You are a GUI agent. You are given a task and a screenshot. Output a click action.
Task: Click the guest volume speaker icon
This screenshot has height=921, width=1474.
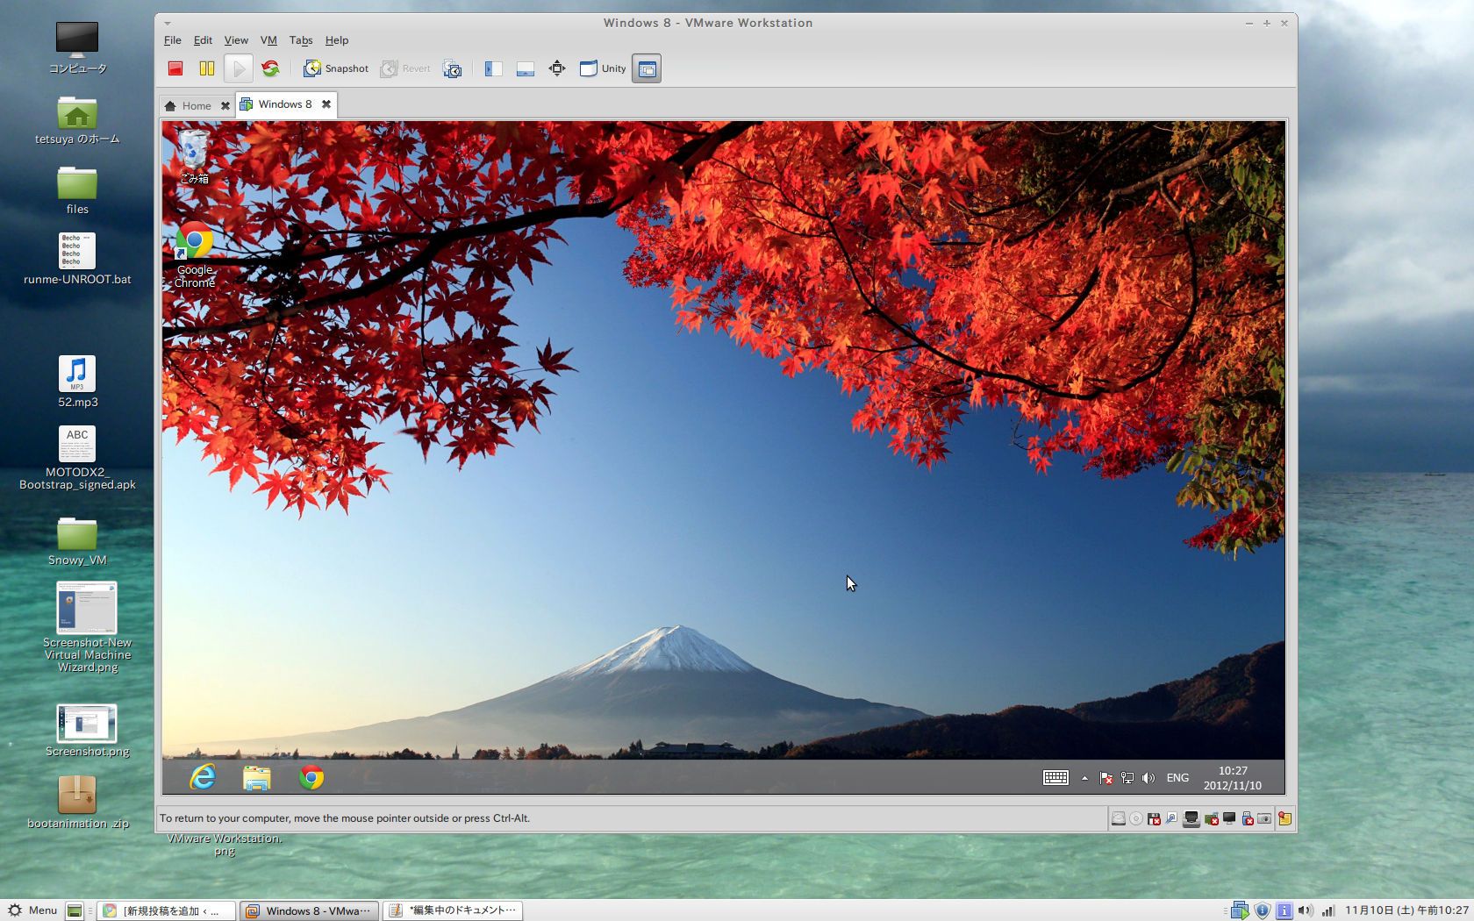[1148, 778]
